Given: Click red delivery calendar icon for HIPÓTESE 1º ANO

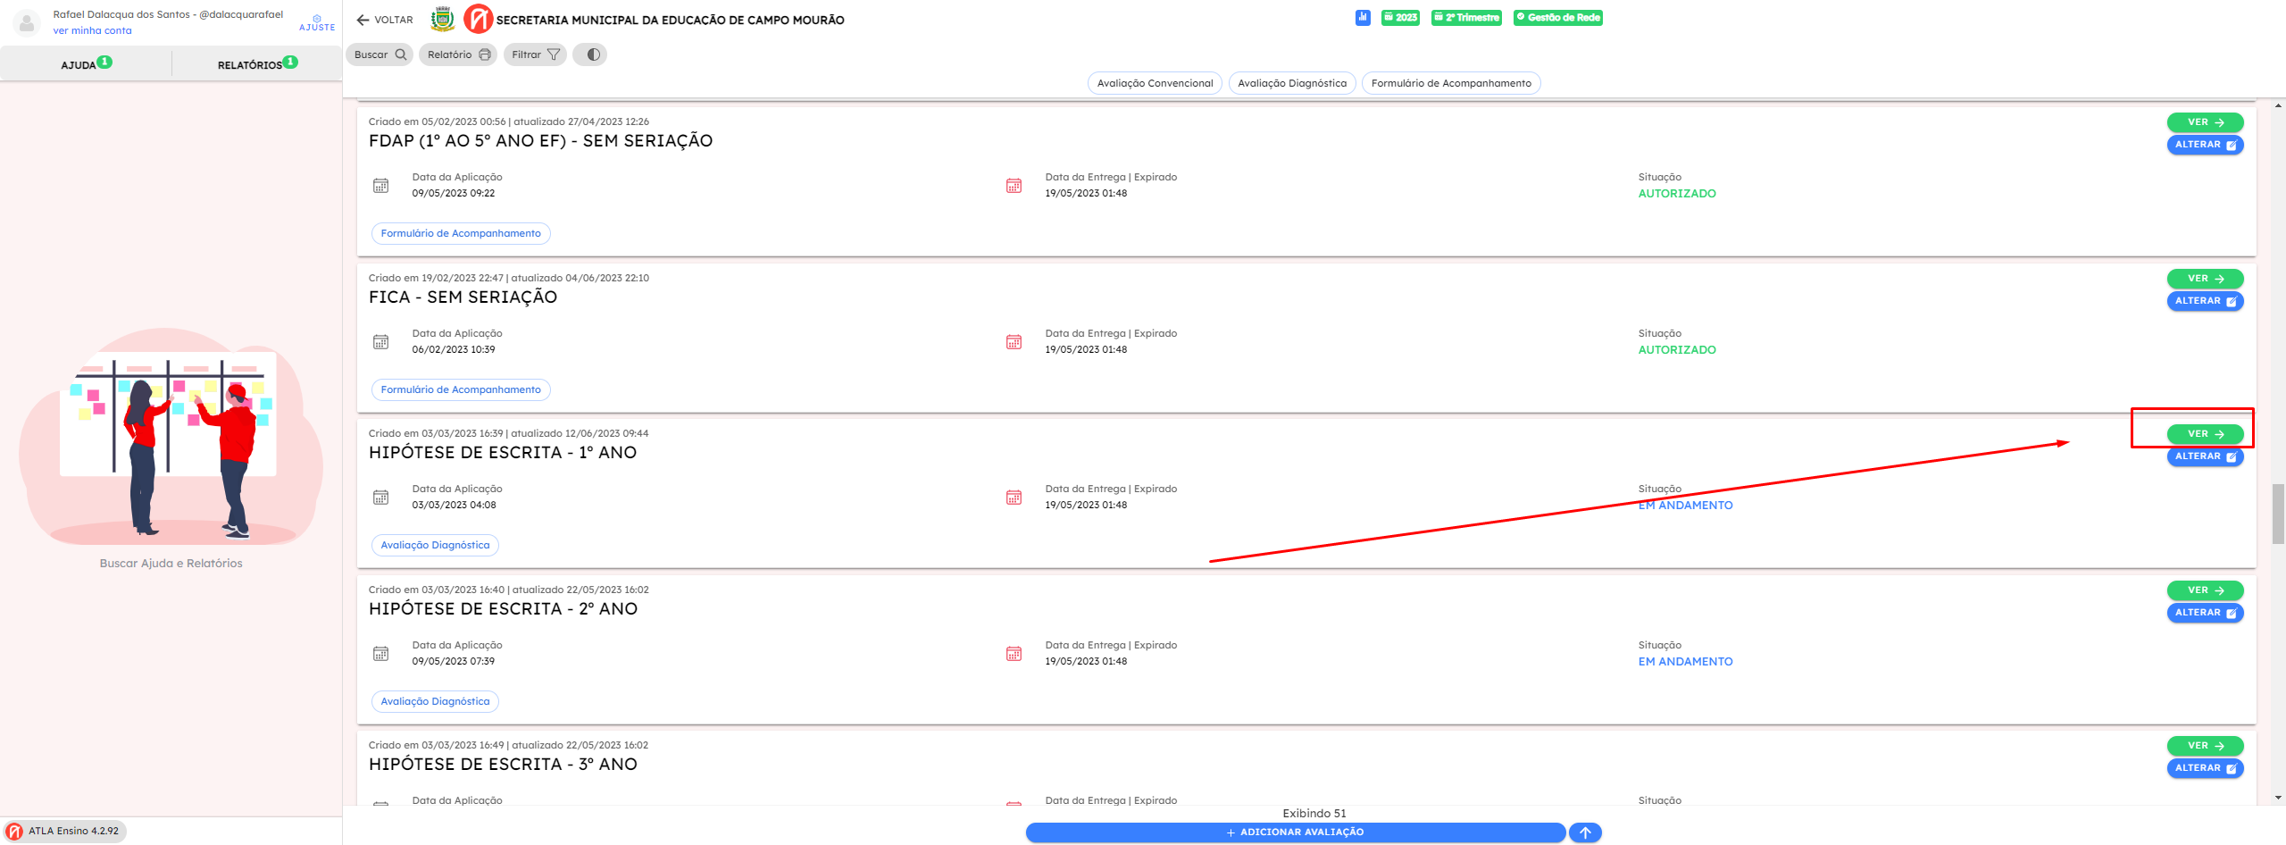Looking at the screenshot, I should tap(1014, 498).
